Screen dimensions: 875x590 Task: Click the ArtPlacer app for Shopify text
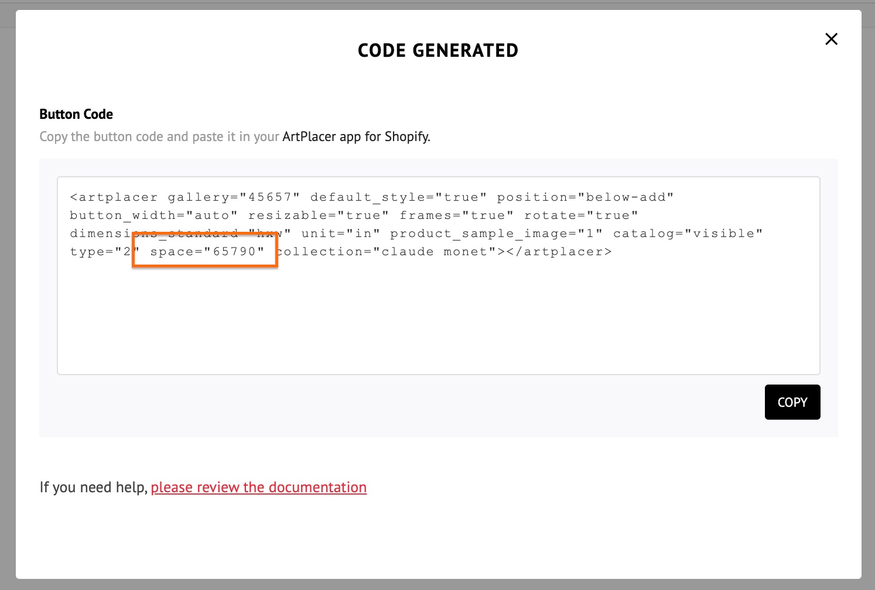click(x=356, y=136)
